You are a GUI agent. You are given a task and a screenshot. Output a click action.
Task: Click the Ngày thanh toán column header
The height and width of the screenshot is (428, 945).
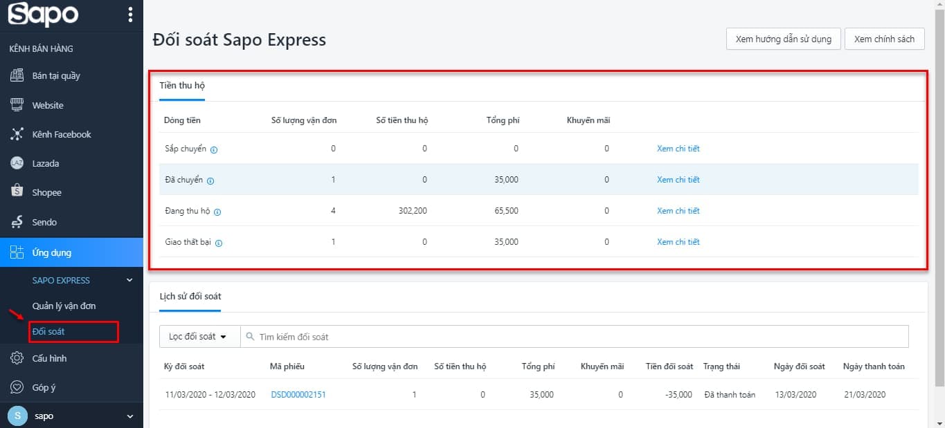(x=874, y=366)
